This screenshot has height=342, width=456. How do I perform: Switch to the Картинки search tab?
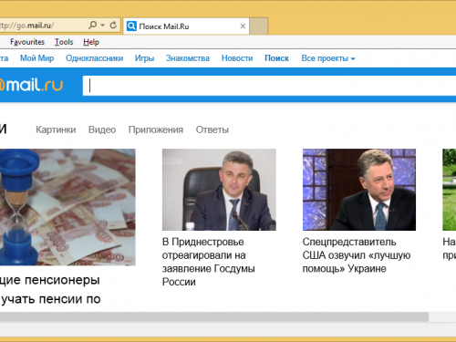coord(56,130)
